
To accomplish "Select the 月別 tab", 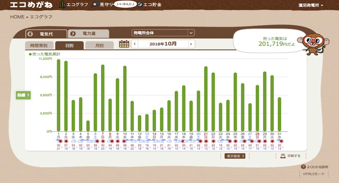I will pyautogui.click(x=99, y=45).
